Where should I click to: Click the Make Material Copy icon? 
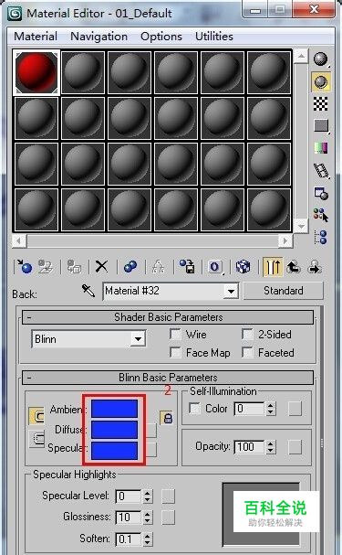click(x=130, y=266)
